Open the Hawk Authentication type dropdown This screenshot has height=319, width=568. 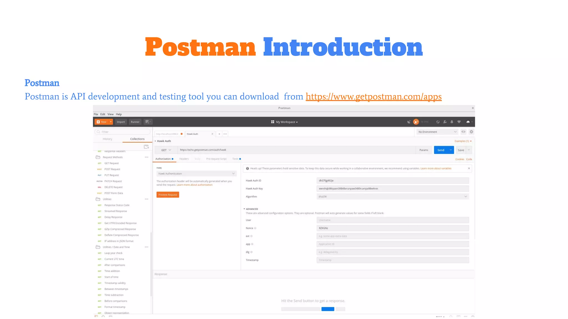click(196, 174)
